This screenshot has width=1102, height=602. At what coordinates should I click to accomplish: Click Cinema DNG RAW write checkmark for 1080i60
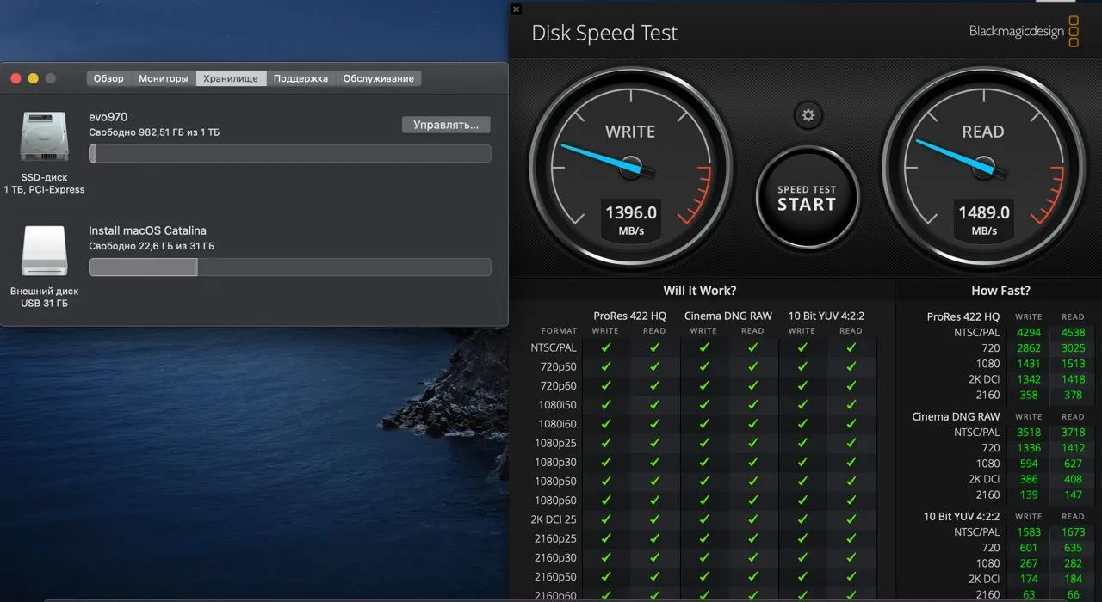tap(704, 423)
